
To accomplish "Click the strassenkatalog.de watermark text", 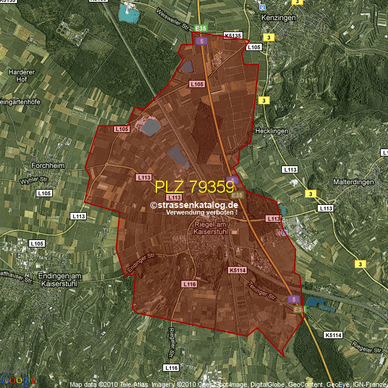I will pyautogui.click(x=195, y=206).
